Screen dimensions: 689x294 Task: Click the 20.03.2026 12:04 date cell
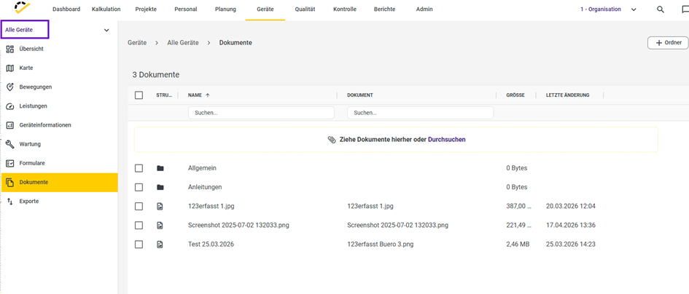click(x=570, y=206)
